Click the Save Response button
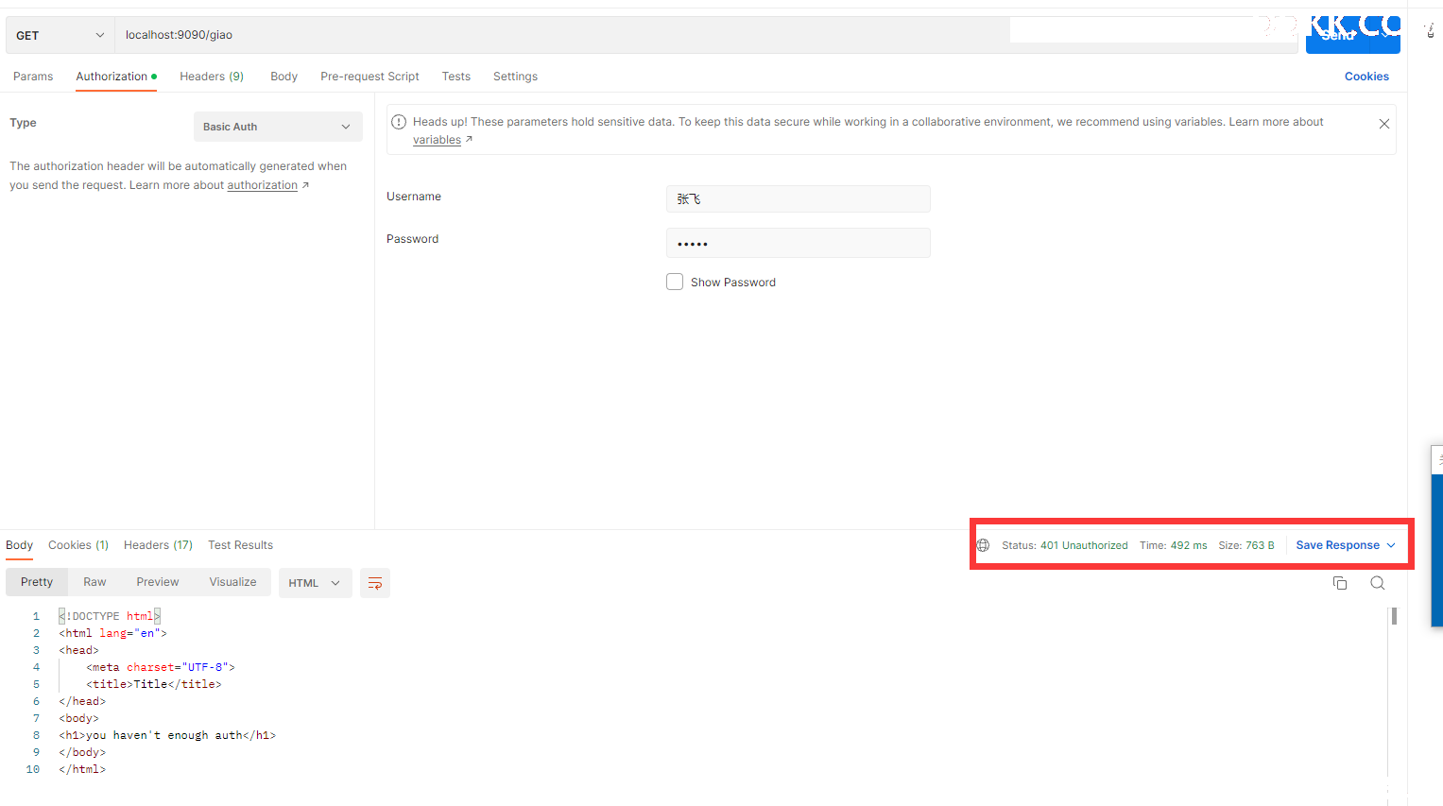Screen dimensions: 1443x806 pyautogui.click(x=1337, y=545)
